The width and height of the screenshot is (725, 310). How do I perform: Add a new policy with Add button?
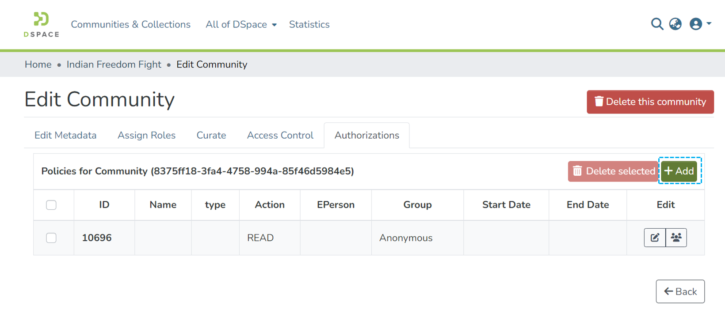679,171
